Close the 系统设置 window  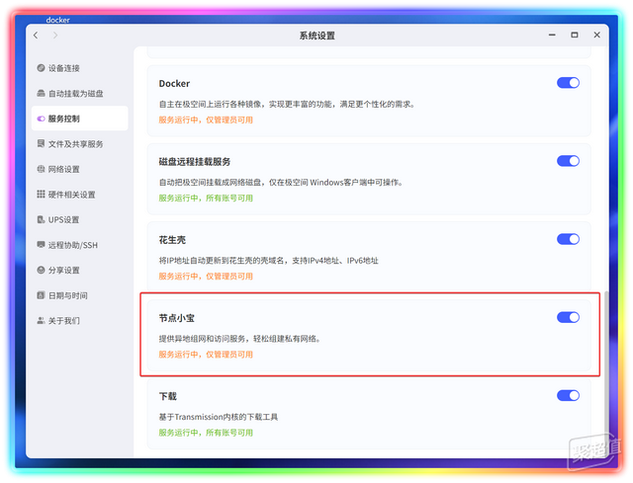pos(596,36)
